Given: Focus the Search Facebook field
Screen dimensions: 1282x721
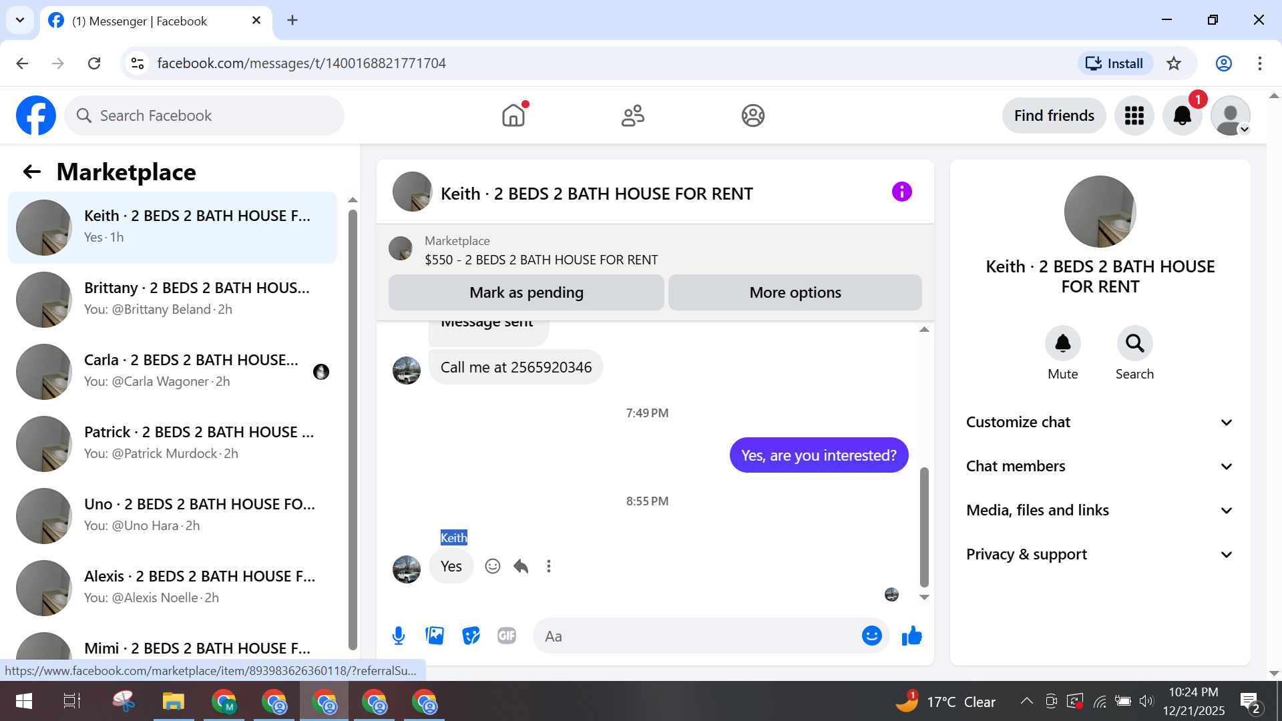Looking at the screenshot, I should 204,115.
